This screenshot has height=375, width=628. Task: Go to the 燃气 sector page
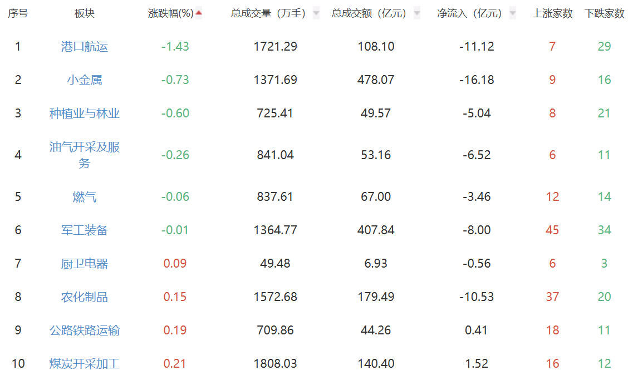(x=85, y=197)
